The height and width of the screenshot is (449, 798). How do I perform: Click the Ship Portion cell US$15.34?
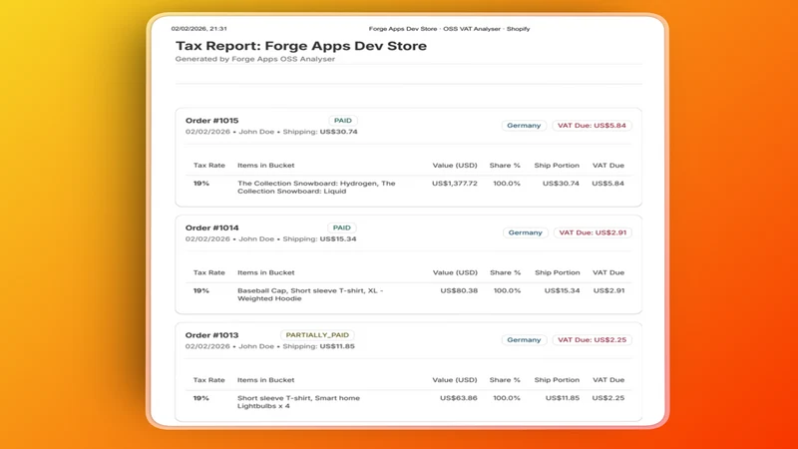(562, 290)
